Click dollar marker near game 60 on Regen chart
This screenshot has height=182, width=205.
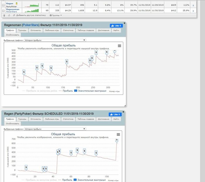[x=71, y=152]
